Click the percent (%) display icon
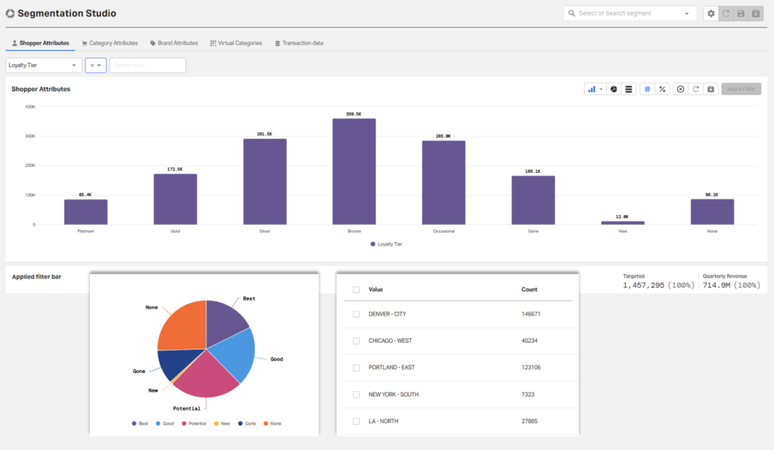The image size is (774, 450). click(x=662, y=88)
